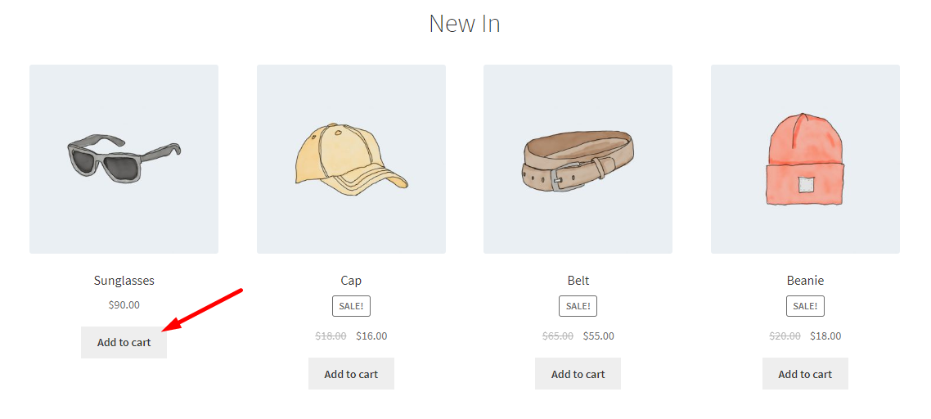The width and height of the screenshot is (931, 419).
Task: Click the Beanie product title
Action: (x=805, y=281)
